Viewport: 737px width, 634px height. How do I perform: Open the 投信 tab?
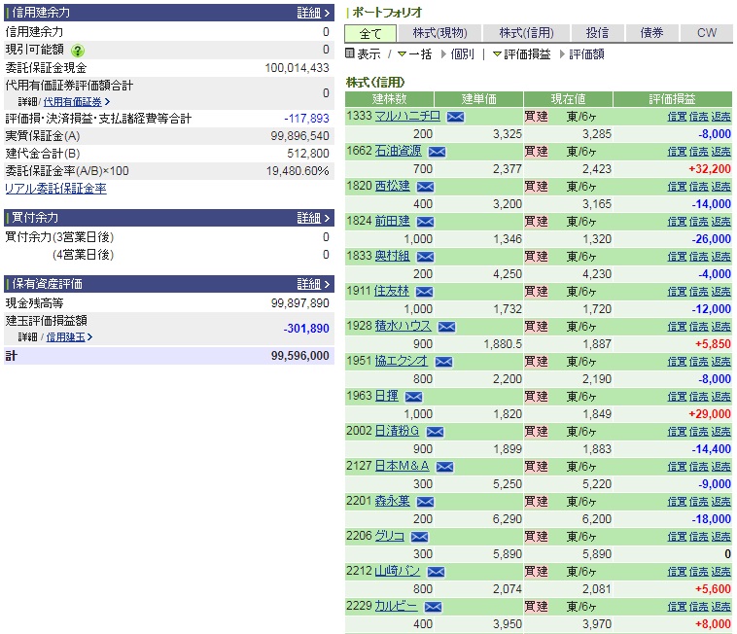[597, 33]
